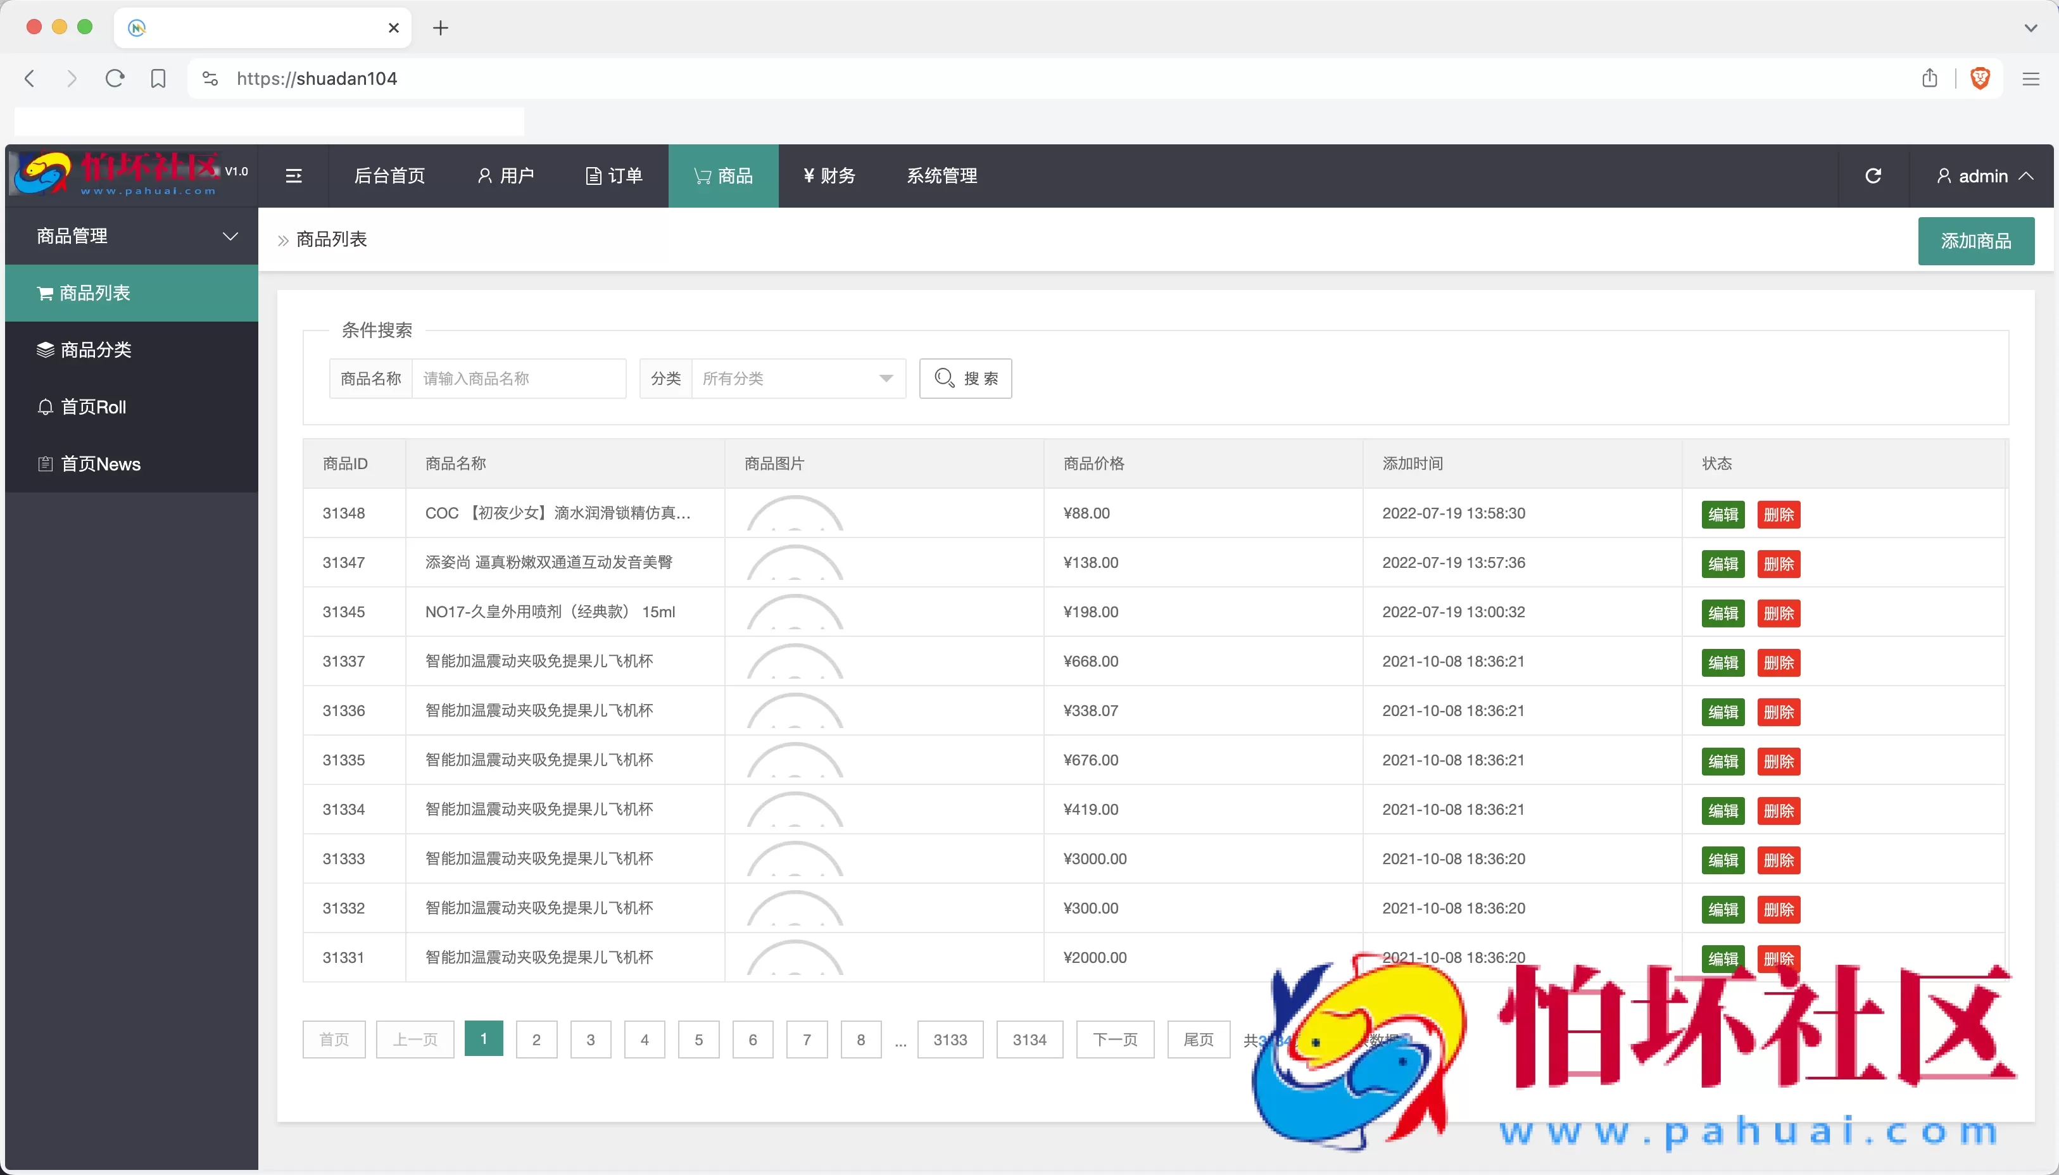2059x1175 pixels.
Task: Switch to the 订单 tab
Action: click(614, 176)
